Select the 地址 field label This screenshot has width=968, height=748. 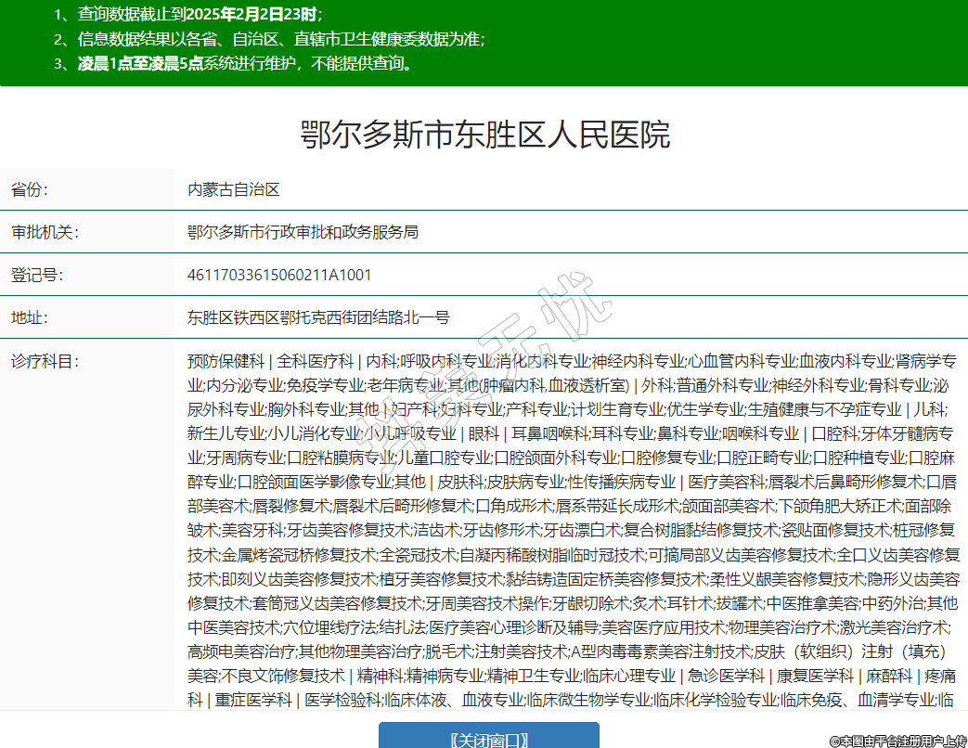point(29,317)
